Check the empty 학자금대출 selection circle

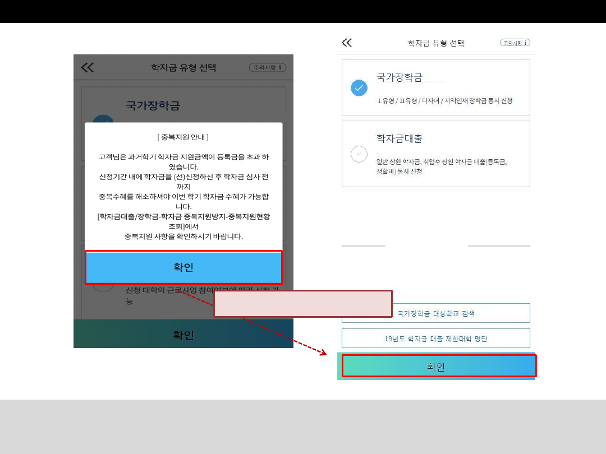[359, 154]
